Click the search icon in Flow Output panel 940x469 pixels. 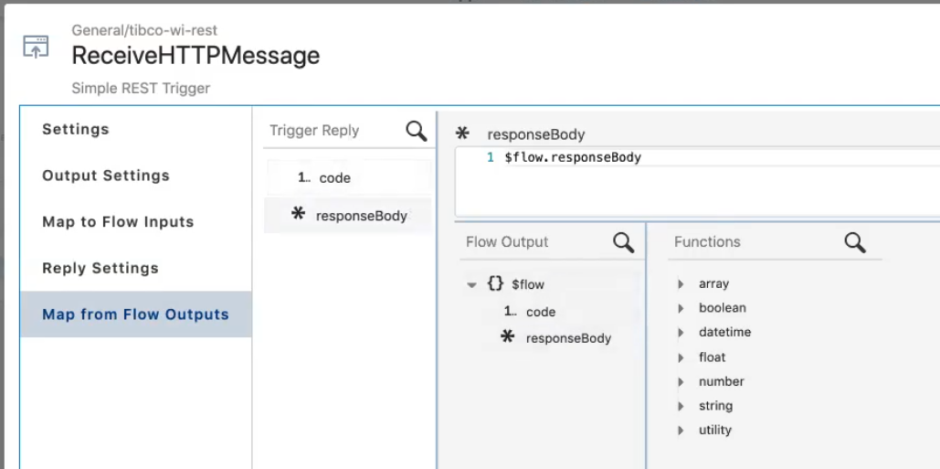click(x=623, y=242)
